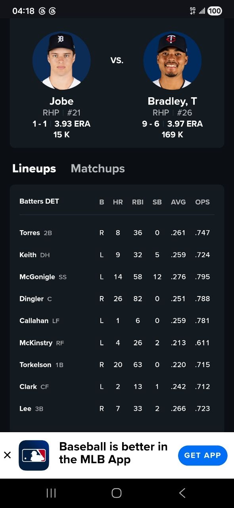Open Torres 2B player row
The image size is (234, 508).
pyautogui.click(x=117, y=233)
